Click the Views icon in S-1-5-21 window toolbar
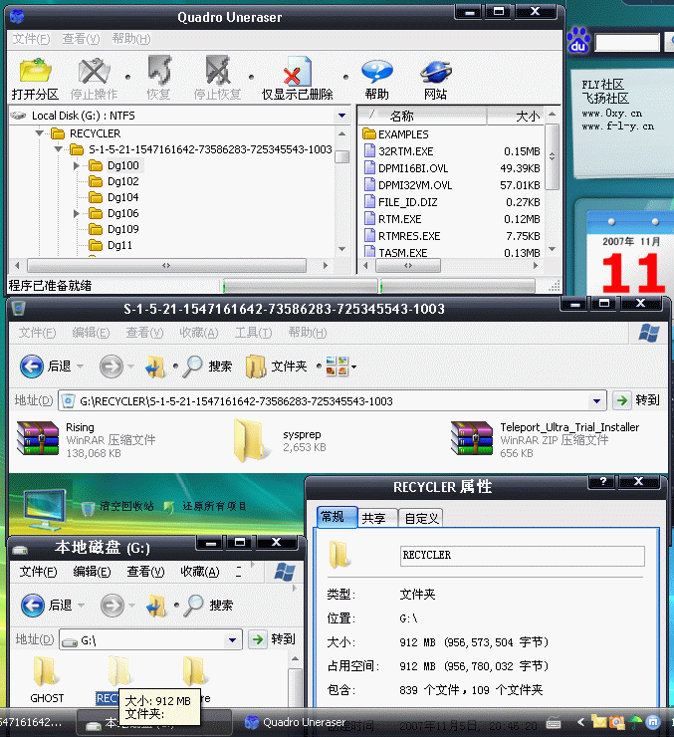The width and height of the screenshot is (674, 737). [x=337, y=367]
